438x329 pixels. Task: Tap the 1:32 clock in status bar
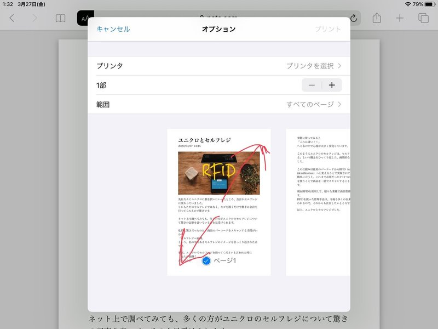pyautogui.click(x=8, y=4)
